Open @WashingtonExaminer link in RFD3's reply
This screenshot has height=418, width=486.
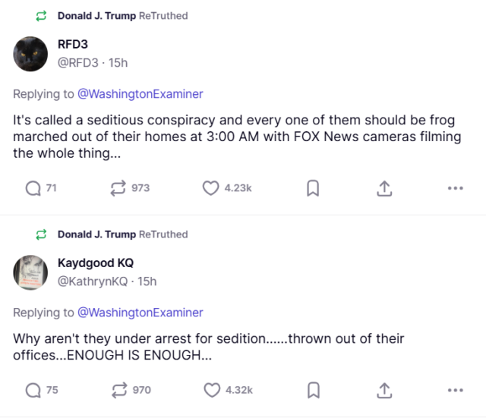(x=140, y=94)
